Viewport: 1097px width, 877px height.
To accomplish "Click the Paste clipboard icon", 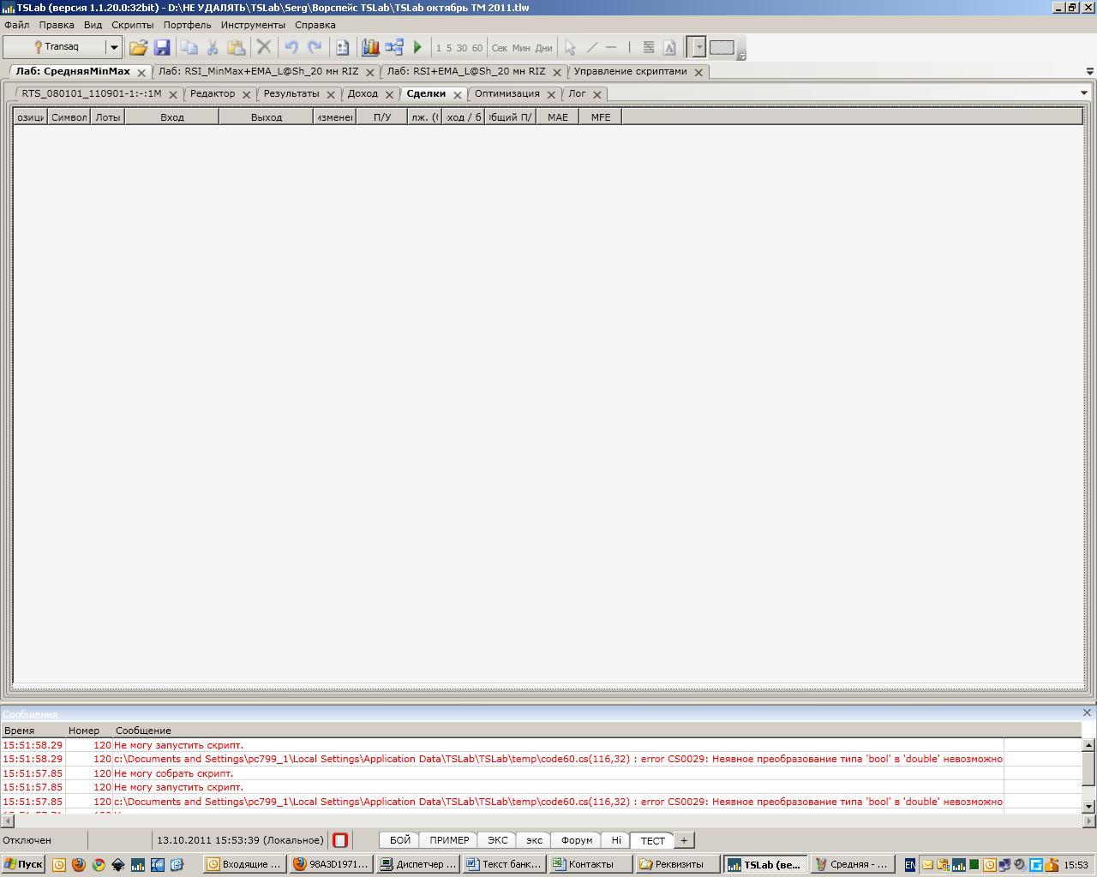I will coord(236,48).
